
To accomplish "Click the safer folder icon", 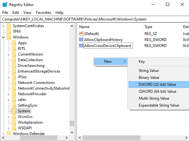I will (14, 99).
